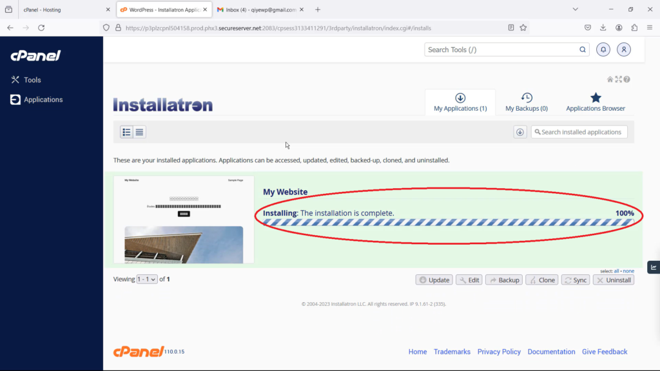Viewport: 660px width, 371px height.
Task: Click the Installatron home icon
Action: (x=610, y=79)
